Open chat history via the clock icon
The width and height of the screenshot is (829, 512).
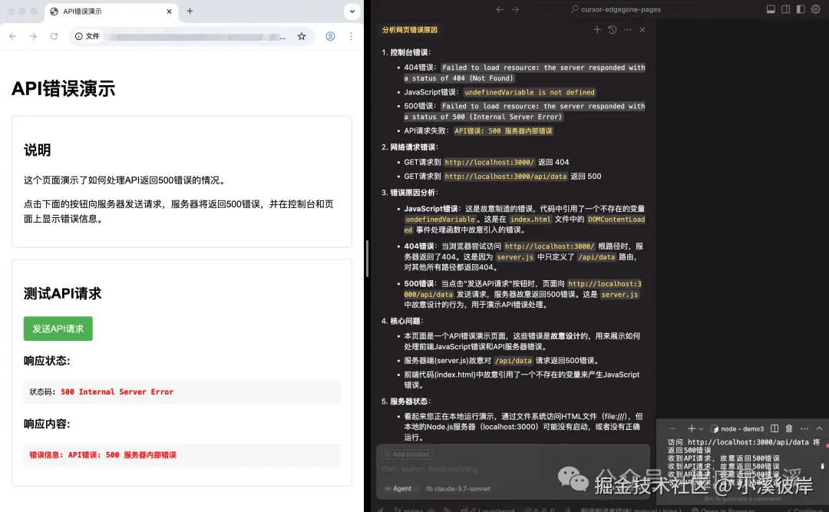[613, 29]
